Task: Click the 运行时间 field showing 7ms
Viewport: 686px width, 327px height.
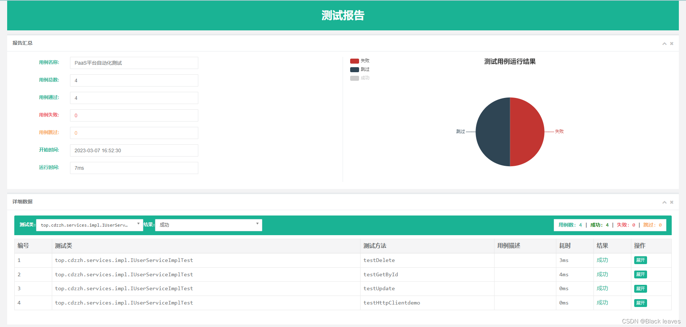Action: (x=134, y=168)
